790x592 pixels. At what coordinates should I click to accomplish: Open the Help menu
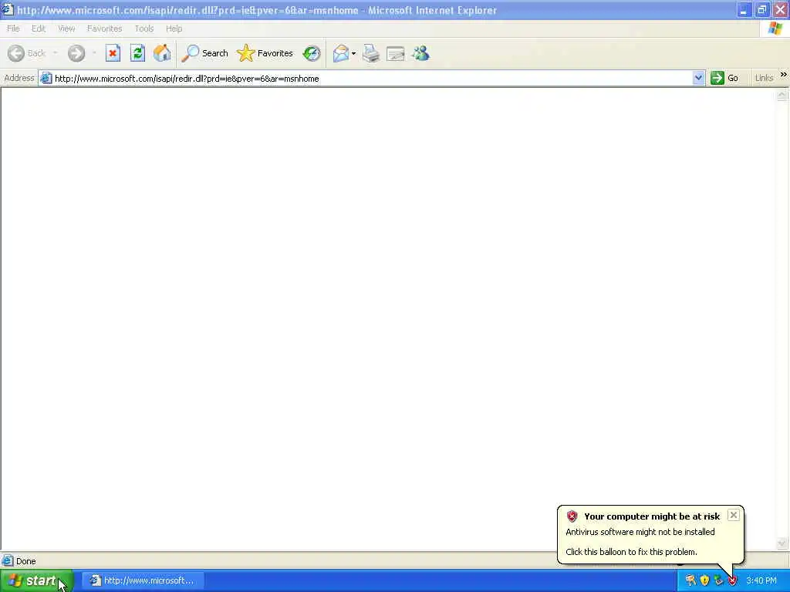pyautogui.click(x=174, y=29)
